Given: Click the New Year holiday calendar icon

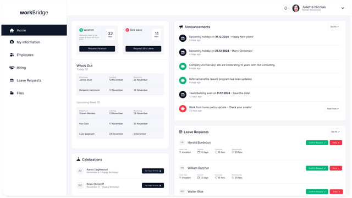Looking at the screenshot, I should 183,38.
